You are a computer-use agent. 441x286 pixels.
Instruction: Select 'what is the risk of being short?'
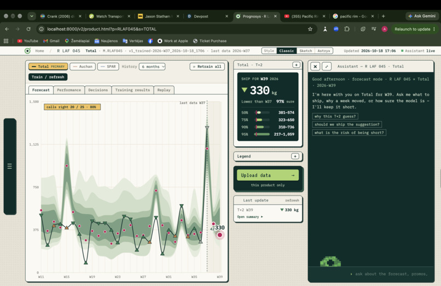(349, 133)
